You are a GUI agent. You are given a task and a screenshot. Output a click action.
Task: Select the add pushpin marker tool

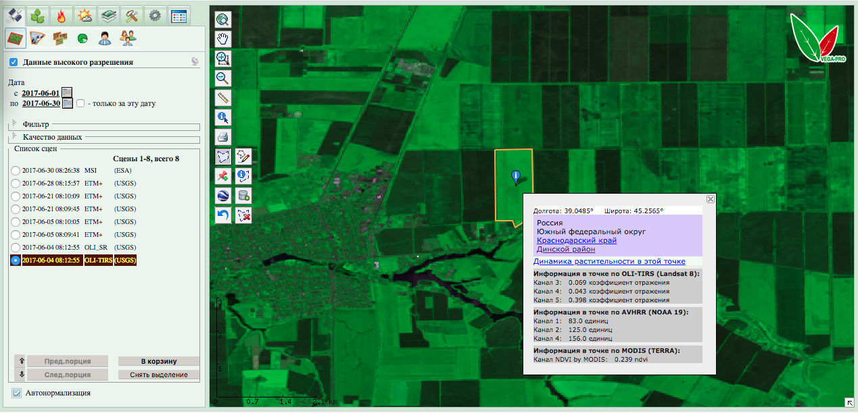(223, 176)
